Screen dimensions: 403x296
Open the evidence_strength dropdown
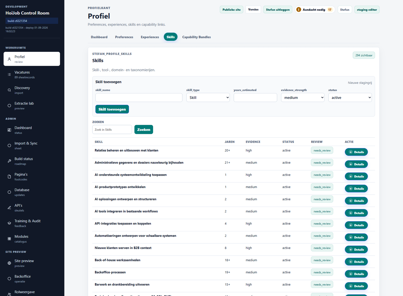click(x=303, y=98)
